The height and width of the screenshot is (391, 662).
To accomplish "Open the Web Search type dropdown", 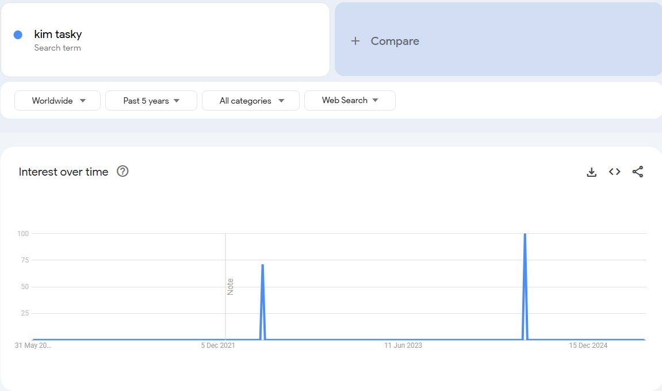I will [350, 100].
